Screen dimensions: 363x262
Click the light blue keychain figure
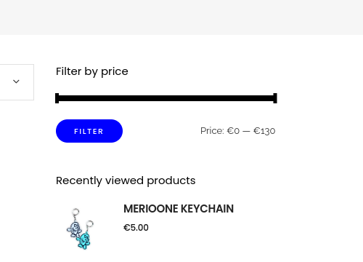pos(74,229)
